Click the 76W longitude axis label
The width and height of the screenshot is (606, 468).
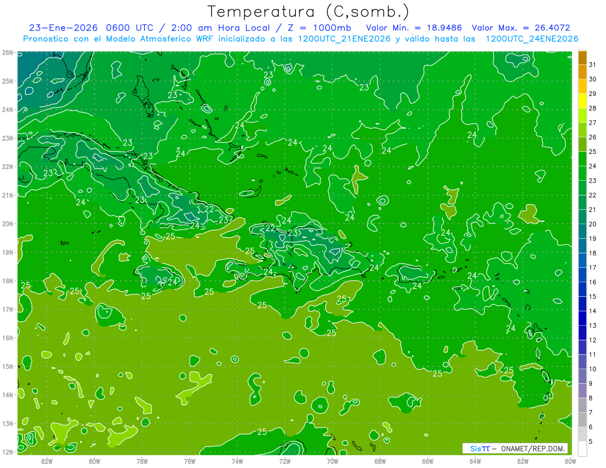[x=189, y=461]
